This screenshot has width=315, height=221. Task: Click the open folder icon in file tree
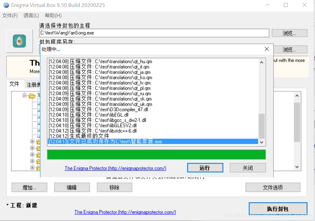(x=32, y=96)
